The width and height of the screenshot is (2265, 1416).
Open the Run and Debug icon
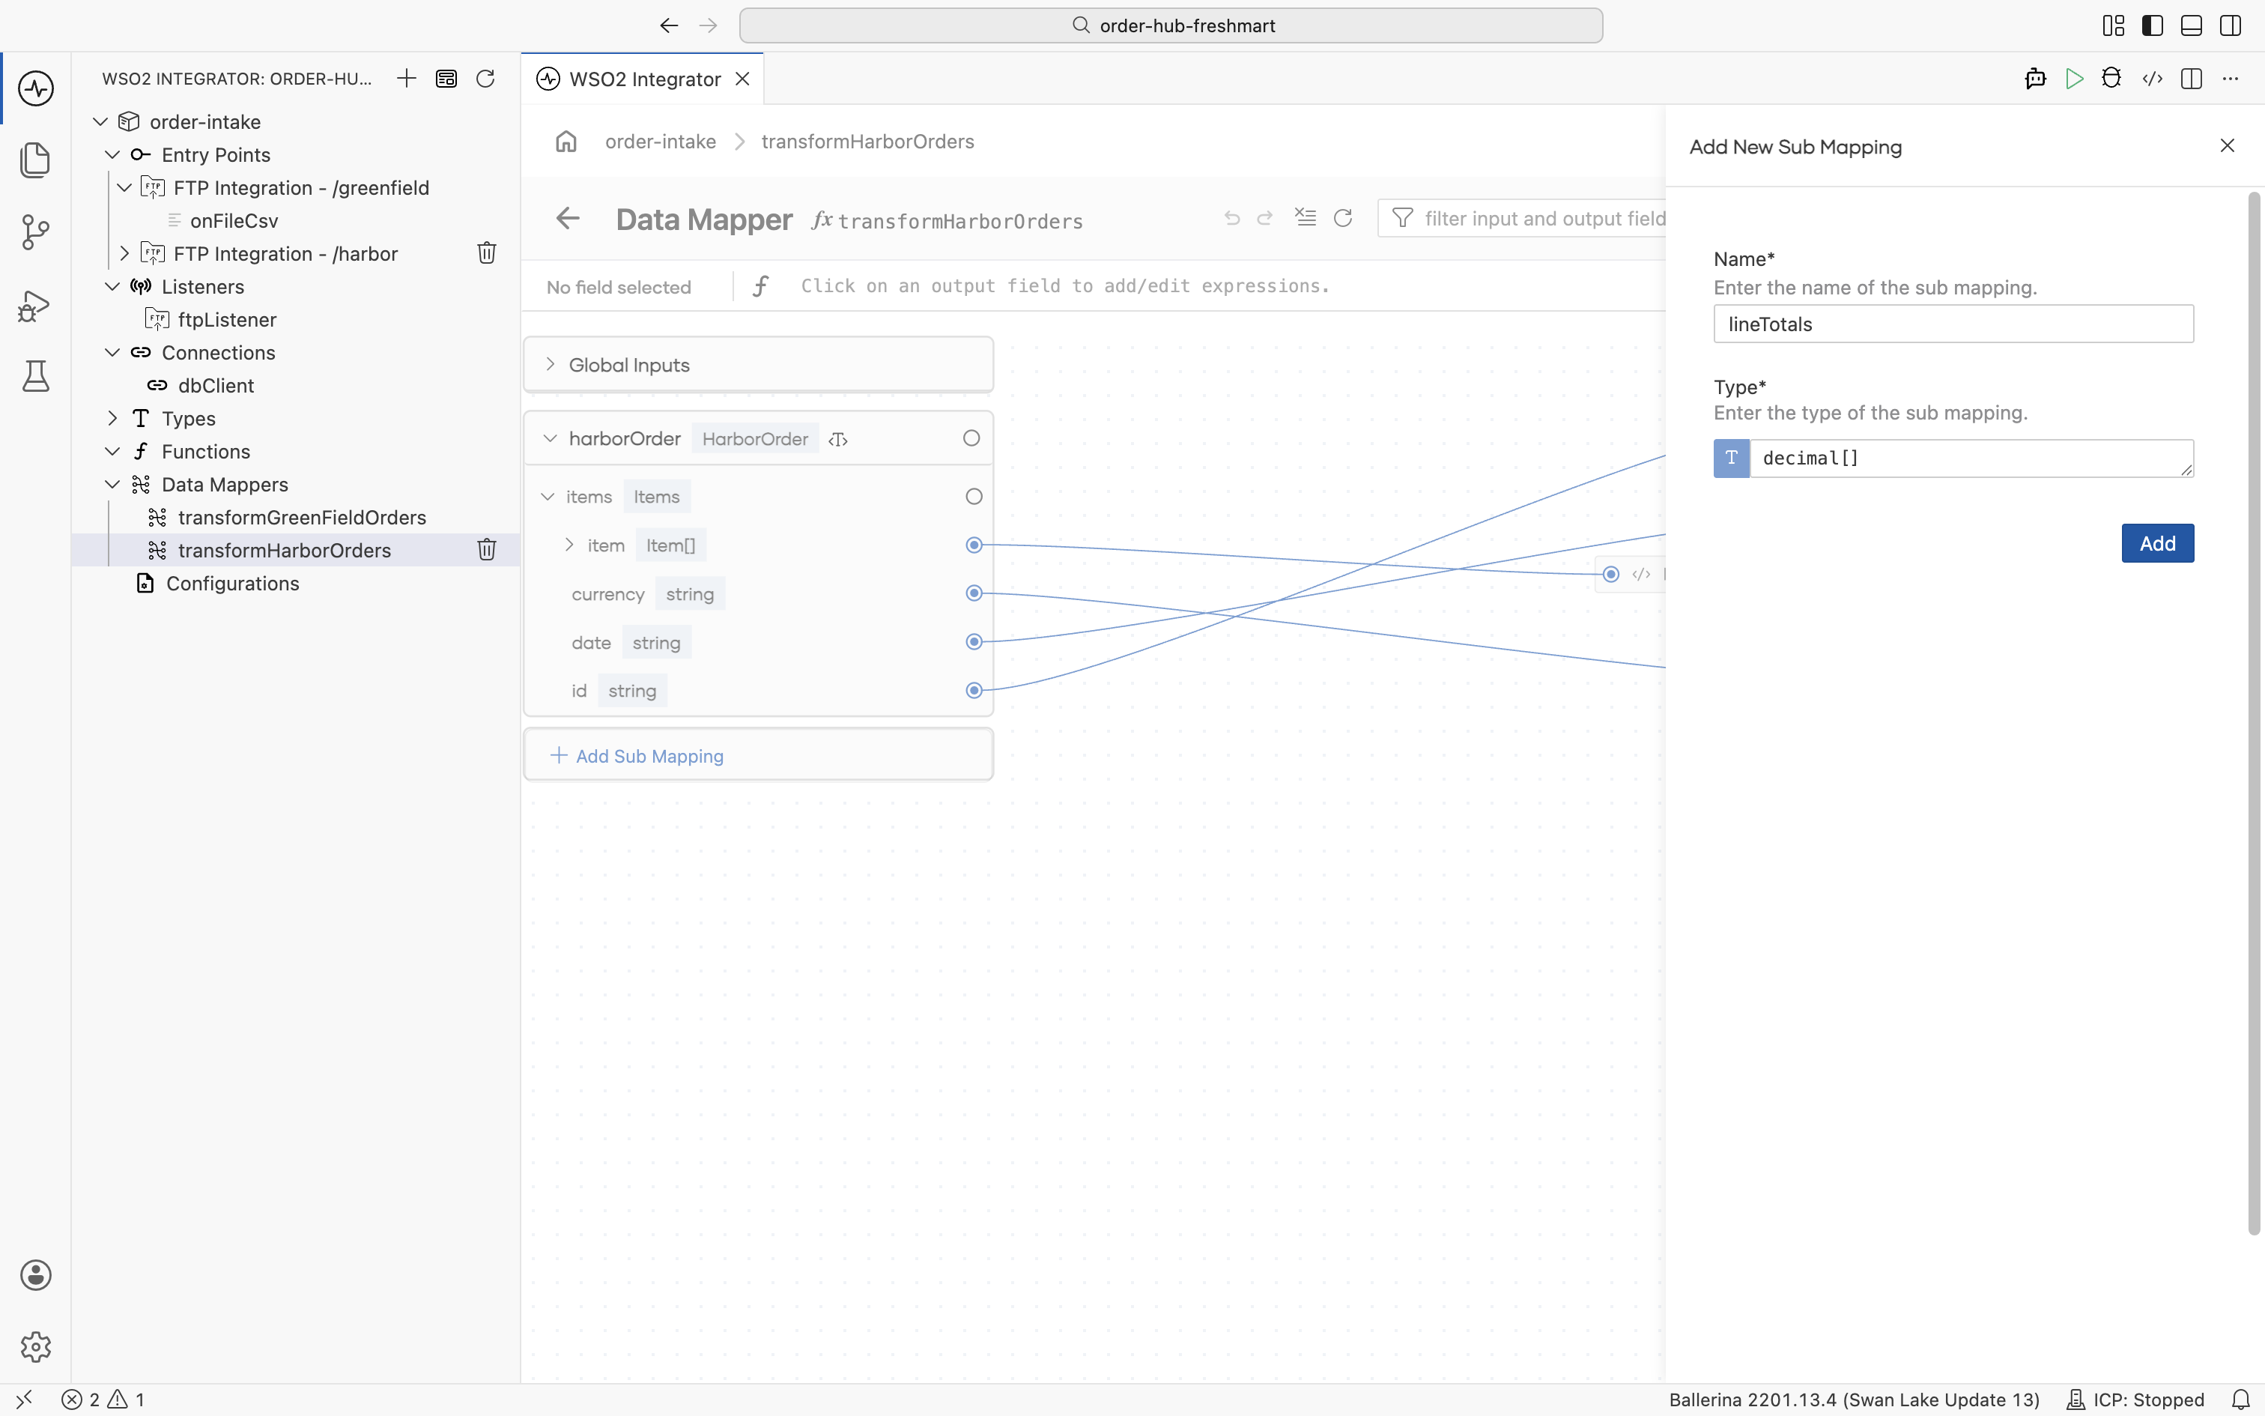coord(35,306)
